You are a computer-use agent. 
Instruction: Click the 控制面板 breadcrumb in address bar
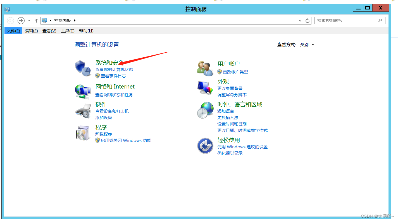click(63, 21)
